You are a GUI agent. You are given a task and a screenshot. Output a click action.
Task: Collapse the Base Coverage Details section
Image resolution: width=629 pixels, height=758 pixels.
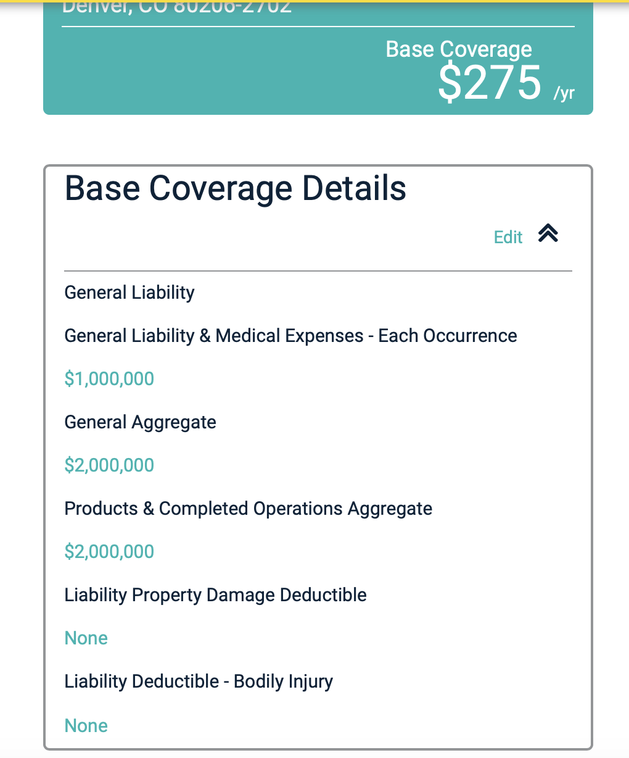point(548,233)
